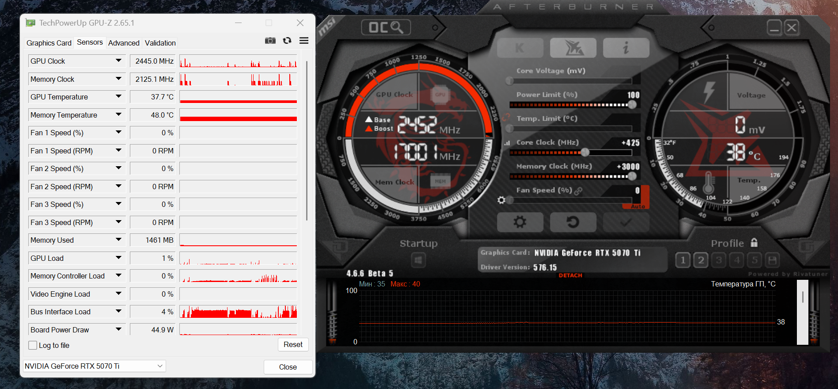Open the Memory Clock sensor dropdown

click(118, 79)
